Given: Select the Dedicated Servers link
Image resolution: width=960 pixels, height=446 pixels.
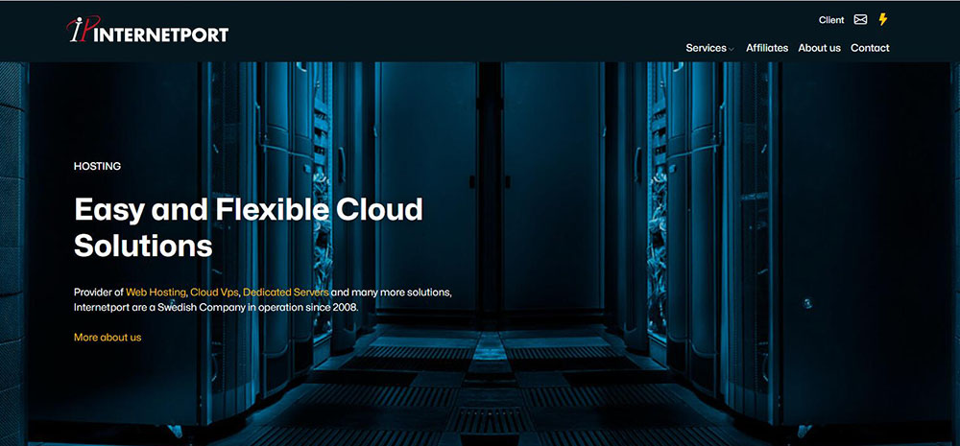Looking at the screenshot, I should (x=286, y=292).
